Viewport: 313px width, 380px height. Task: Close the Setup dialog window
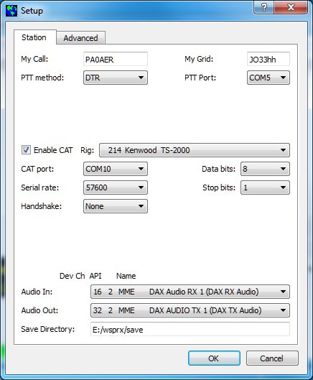(291, 7)
